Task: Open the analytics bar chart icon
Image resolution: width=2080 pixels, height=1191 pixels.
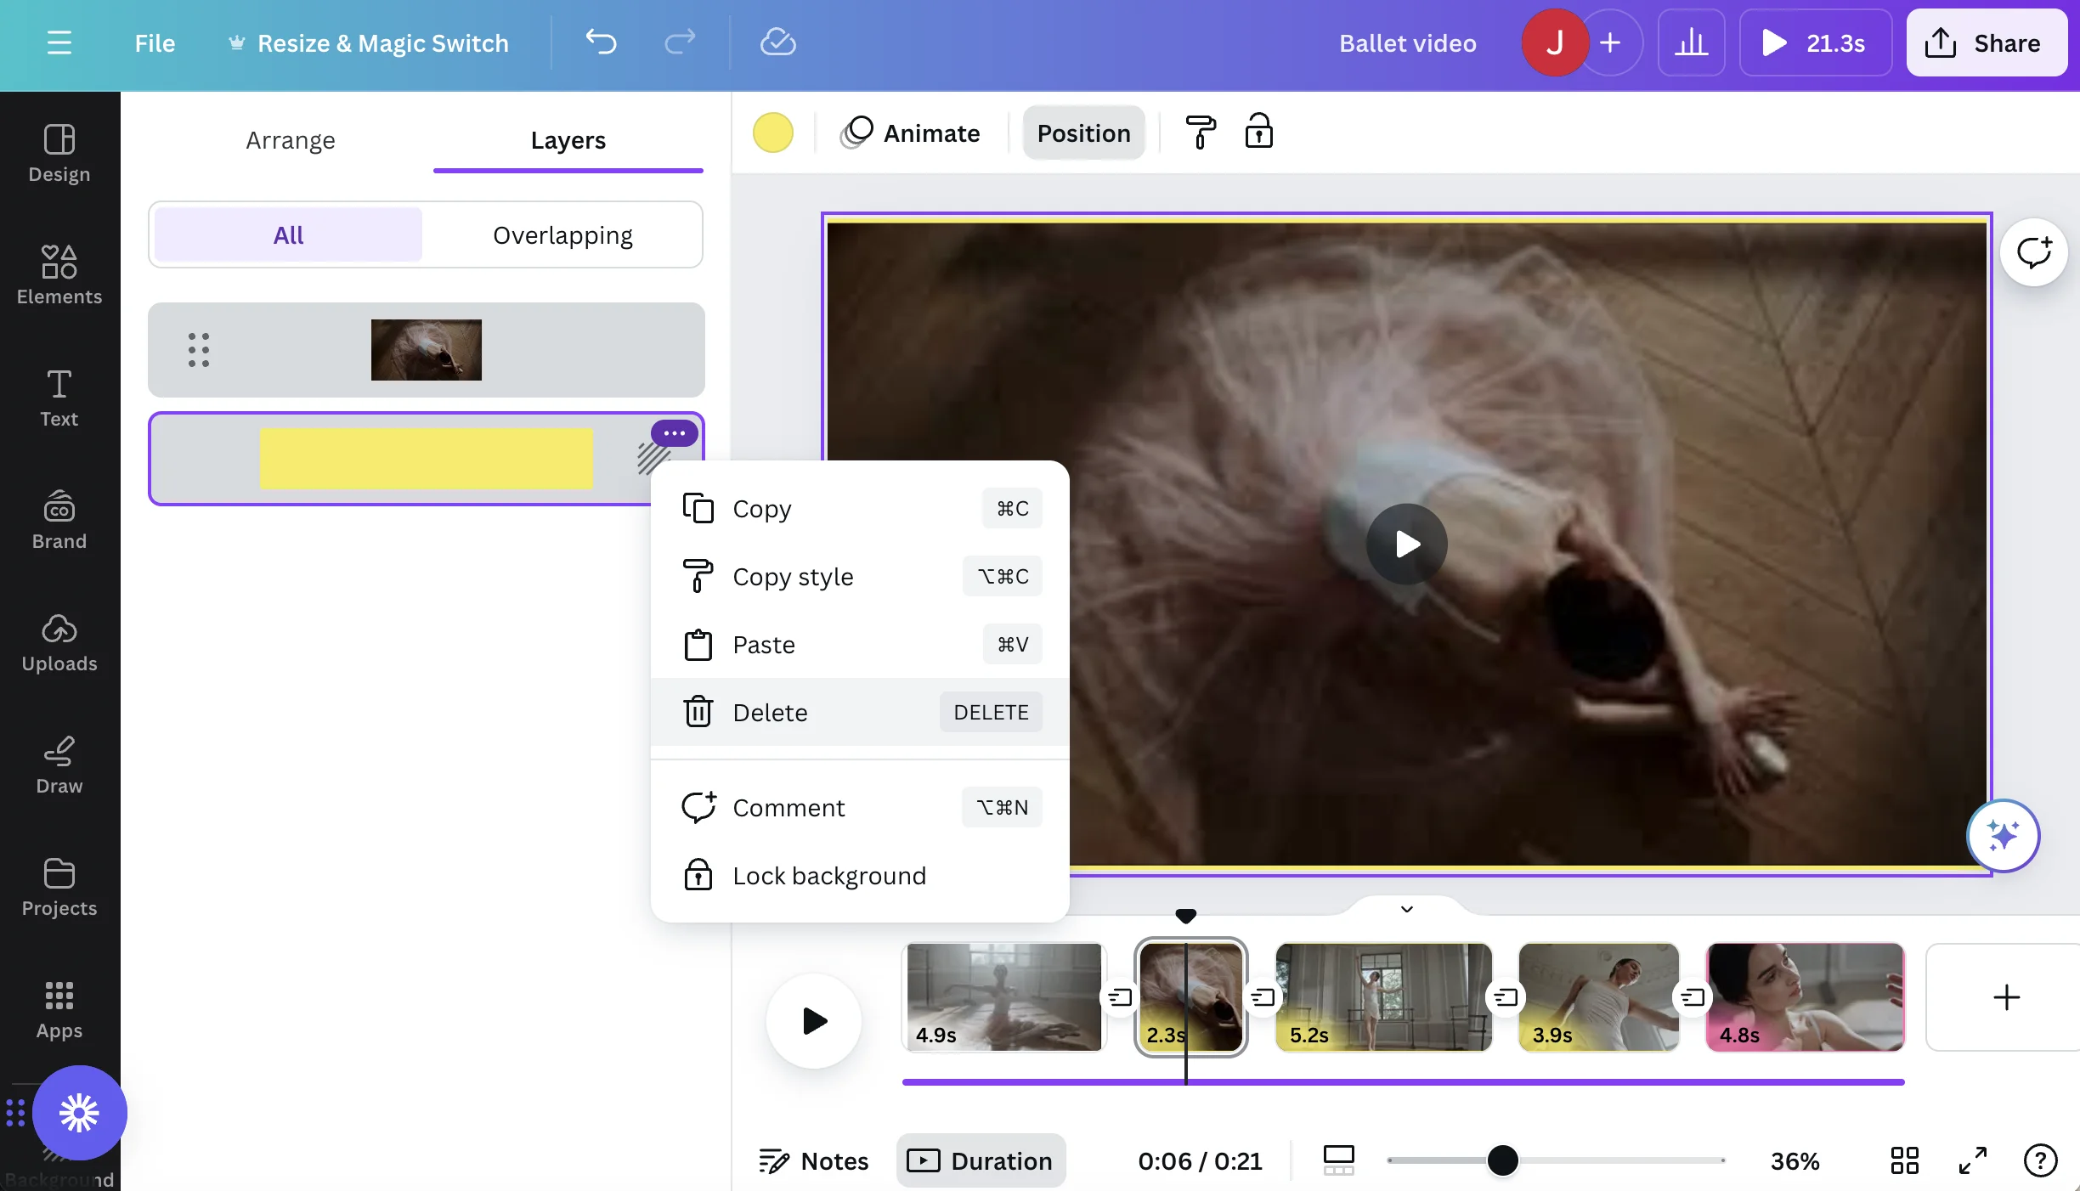Action: coord(1691,42)
